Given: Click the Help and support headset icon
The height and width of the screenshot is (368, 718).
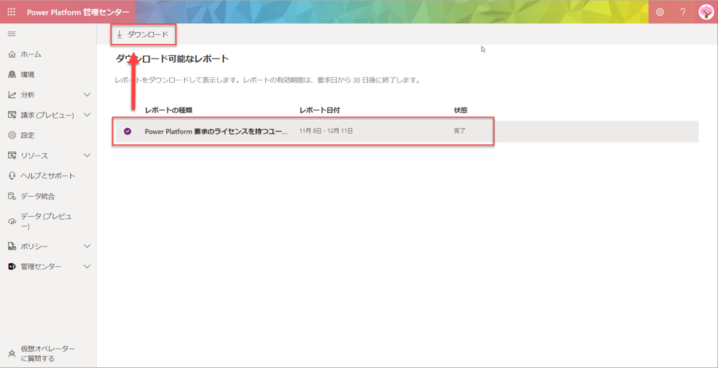Looking at the screenshot, I should click(x=12, y=176).
